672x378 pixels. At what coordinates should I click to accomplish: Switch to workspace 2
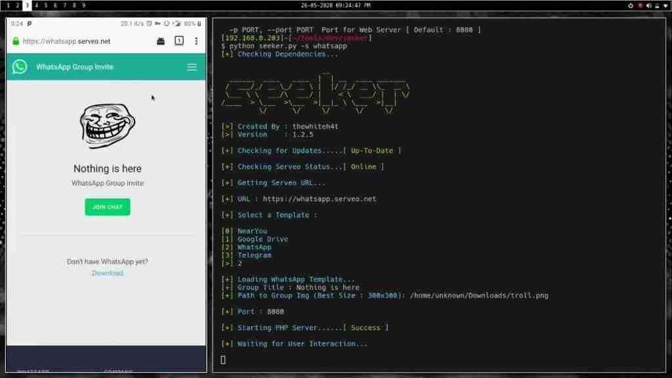[x=18, y=5]
